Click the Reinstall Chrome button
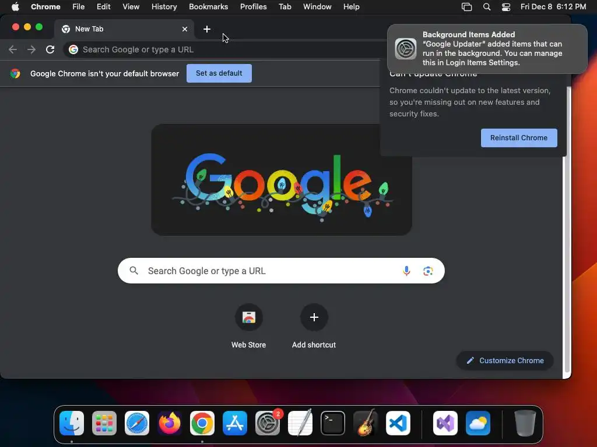The height and width of the screenshot is (447, 597). (519, 138)
